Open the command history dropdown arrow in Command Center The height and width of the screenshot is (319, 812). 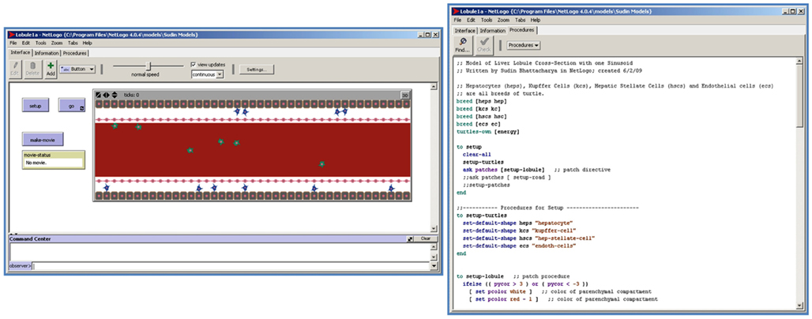tap(434, 266)
